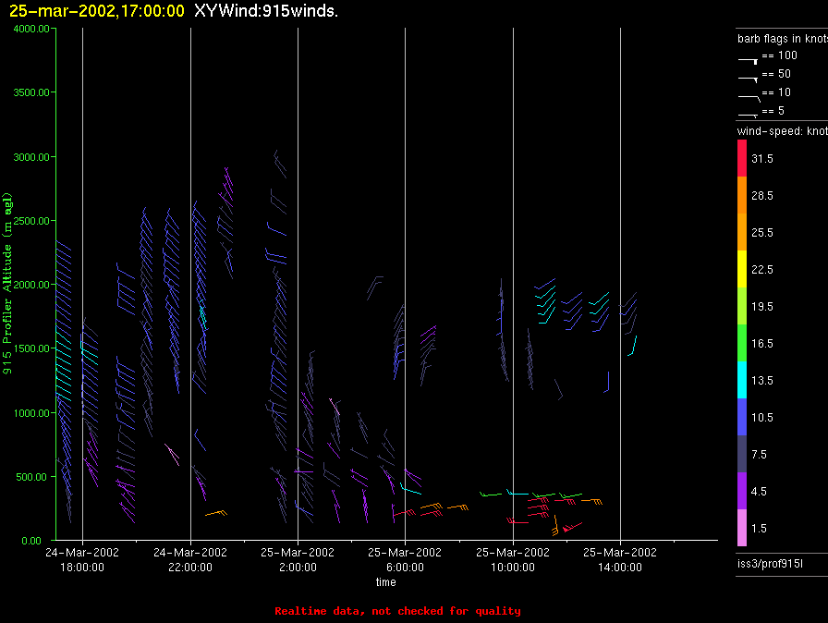Select the red 31.5 knot color swatch
The width and height of the screenshot is (828, 623).
(742, 158)
